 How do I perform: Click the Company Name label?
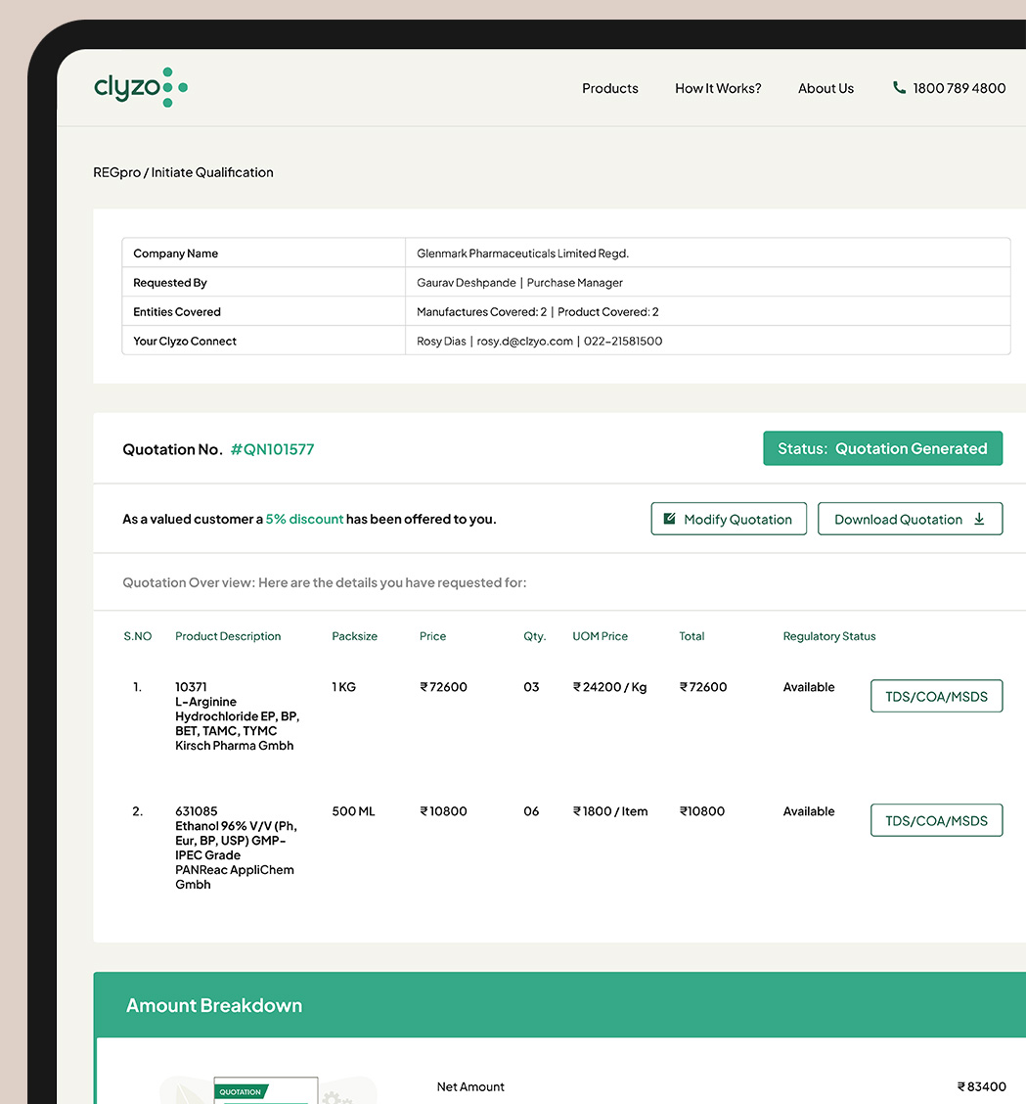pos(175,253)
